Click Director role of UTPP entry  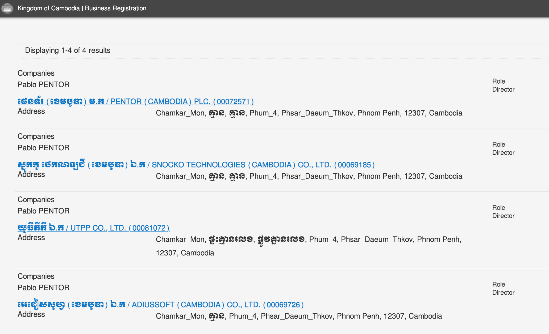pyautogui.click(x=503, y=216)
